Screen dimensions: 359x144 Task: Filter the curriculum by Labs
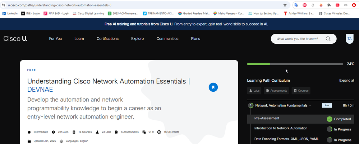coord(254,91)
